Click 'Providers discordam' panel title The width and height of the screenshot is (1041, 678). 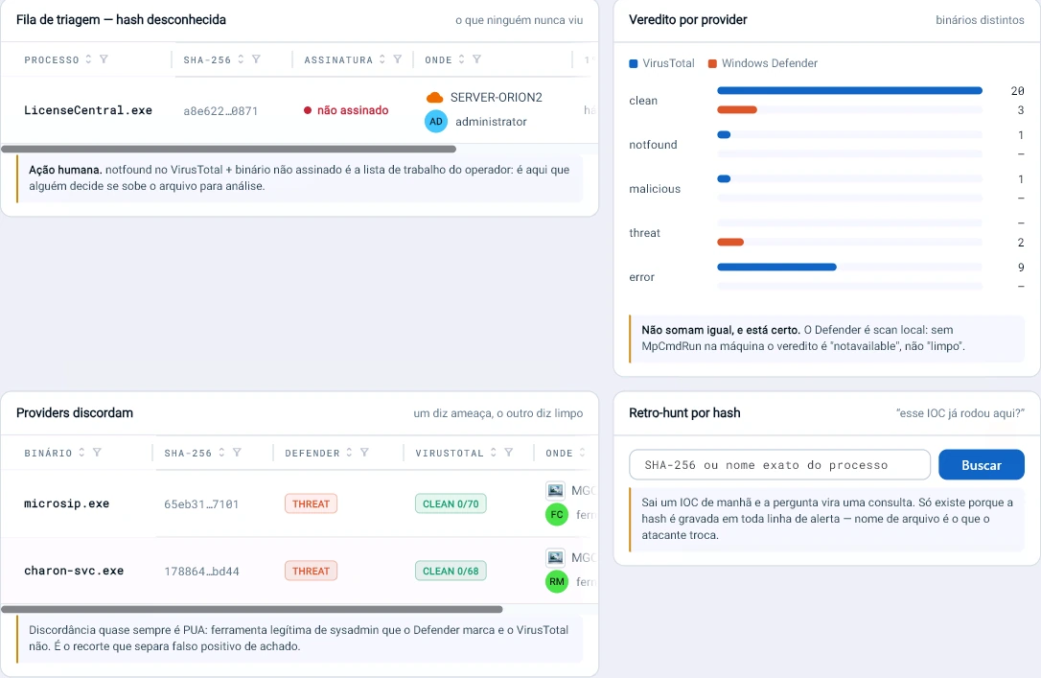point(75,413)
